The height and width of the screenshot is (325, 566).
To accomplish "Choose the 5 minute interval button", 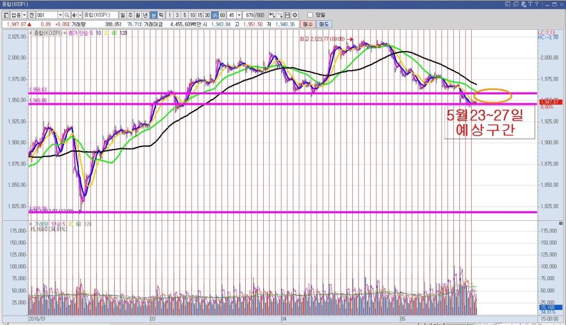I will [184, 15].
